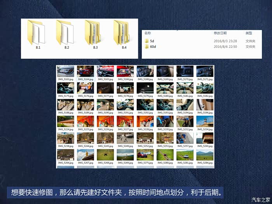Click the IMG_5253.jpg temple photo

pos(165,138)
